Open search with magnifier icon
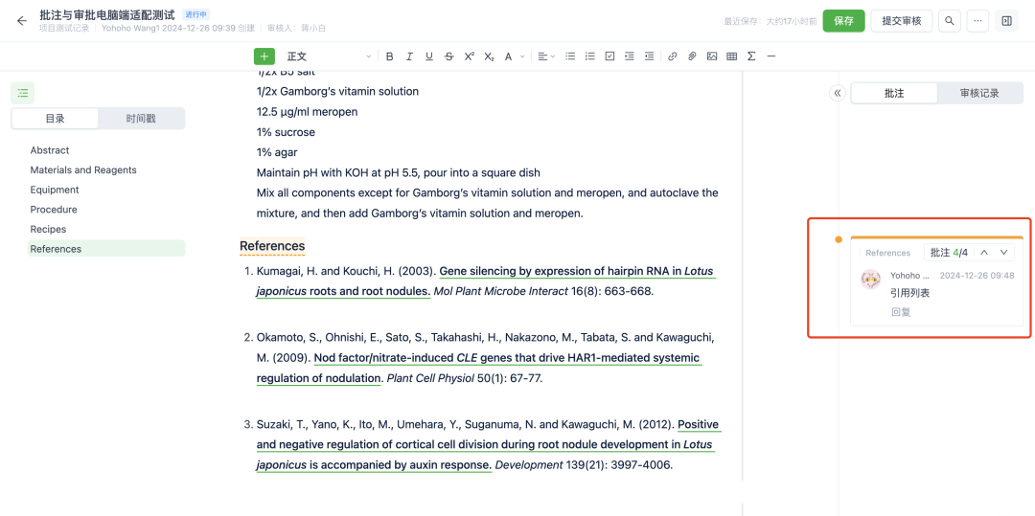Screen dimensions: 1035x516 tap(949, 21)
